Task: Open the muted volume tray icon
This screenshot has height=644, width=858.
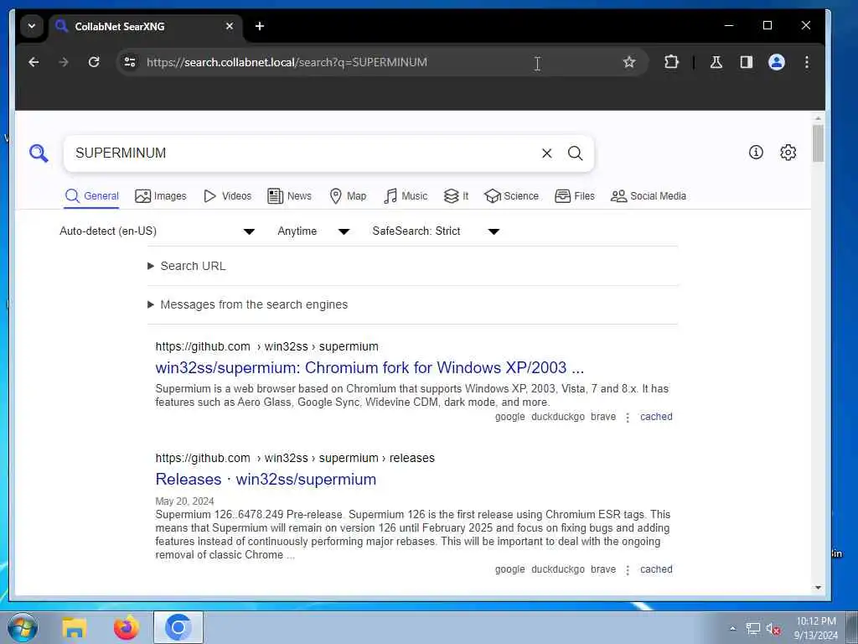Action: [773, 629]
